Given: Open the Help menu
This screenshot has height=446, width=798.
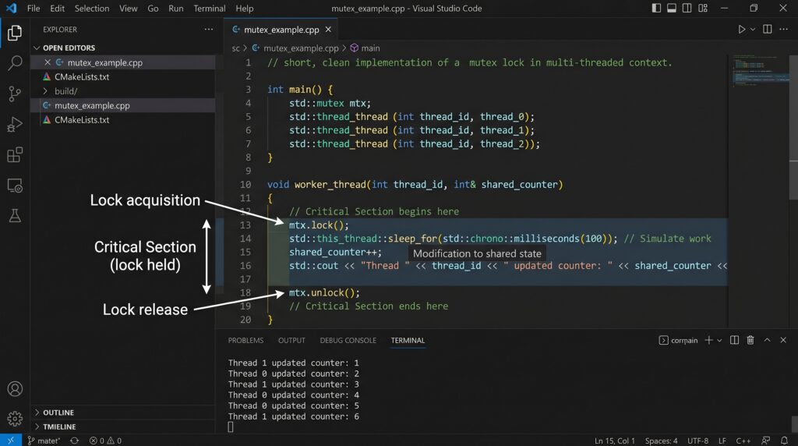Looking at the screenshot, I should (244, 8).
